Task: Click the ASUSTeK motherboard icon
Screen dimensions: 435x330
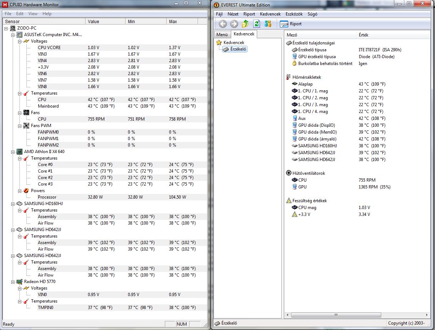Action: click(x=19, y=35)
